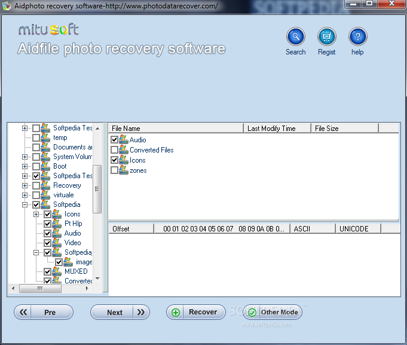This screenshot has height=345, width=407.
Task: Check the temp folder checkbox in tree
Action: [x=36, y=138]
